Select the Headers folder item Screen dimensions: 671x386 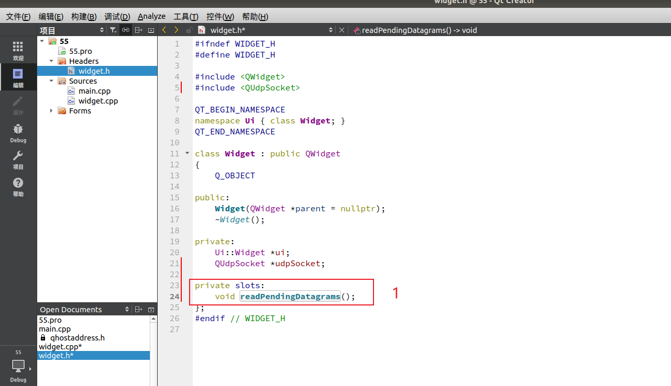point(84,61)
